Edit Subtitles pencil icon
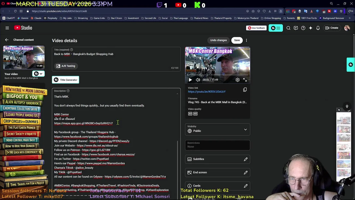Image resolution: width=355 pixels, height=200 pixels. 246,159
